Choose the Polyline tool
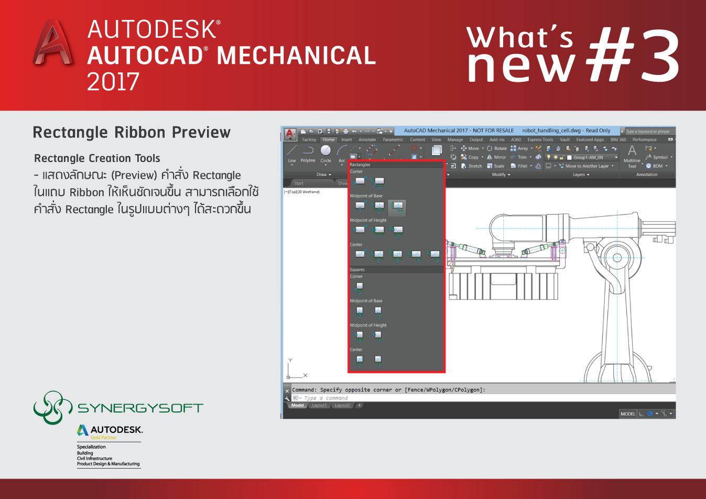 pos(308,152)
